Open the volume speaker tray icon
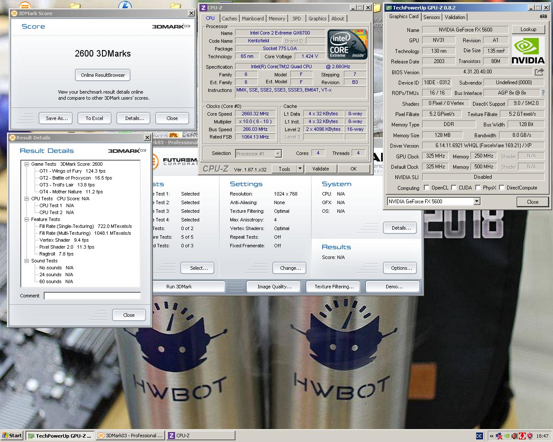Screen dimensions: 553x442 pos(514,436)
